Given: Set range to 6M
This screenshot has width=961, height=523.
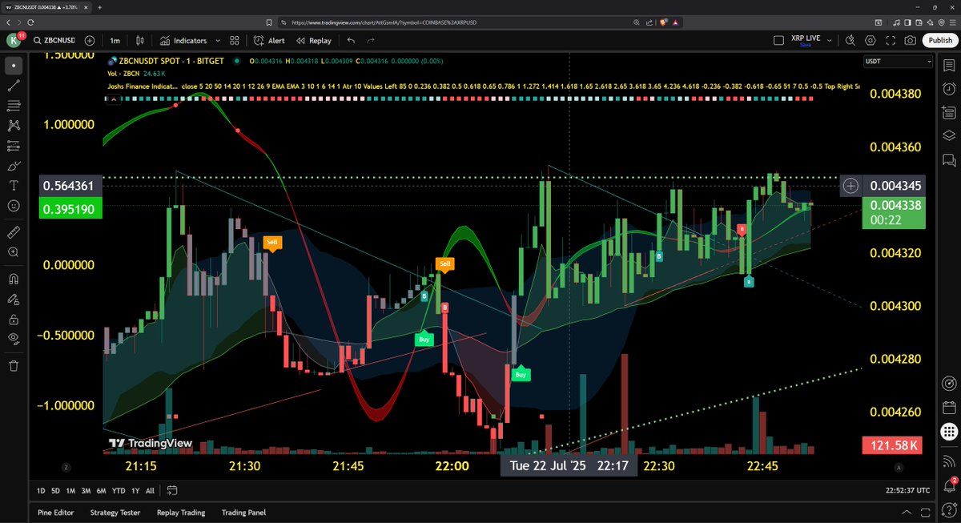Looking at the screenshot, I should (101, 490).
